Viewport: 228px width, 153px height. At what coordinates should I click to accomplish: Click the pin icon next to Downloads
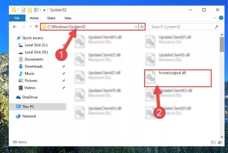(63, 66)
